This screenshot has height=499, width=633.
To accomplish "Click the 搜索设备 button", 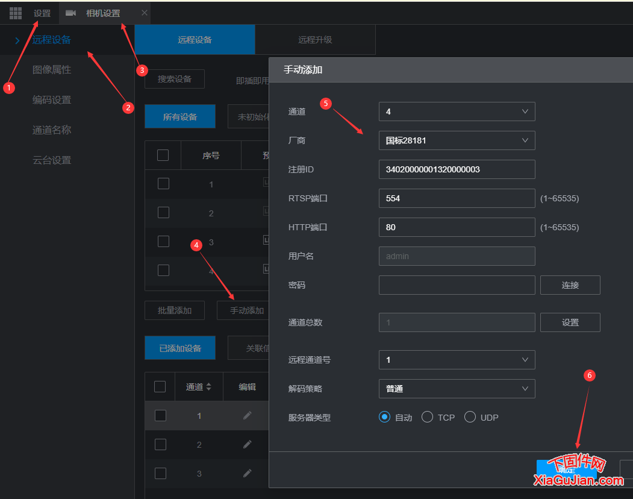I will click(x=175, y=79).
